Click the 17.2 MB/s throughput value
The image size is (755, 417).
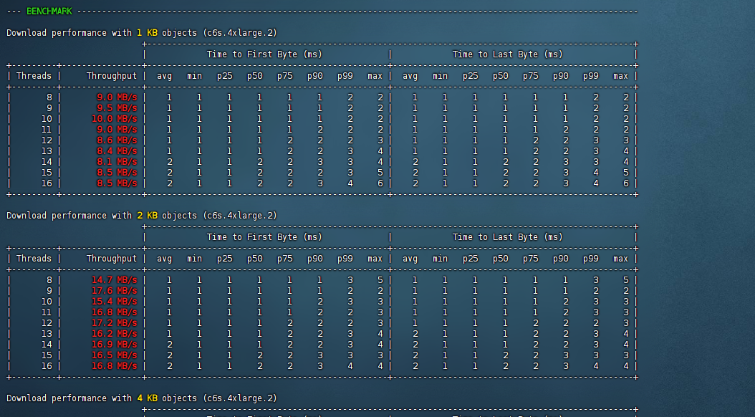(115, 322)
